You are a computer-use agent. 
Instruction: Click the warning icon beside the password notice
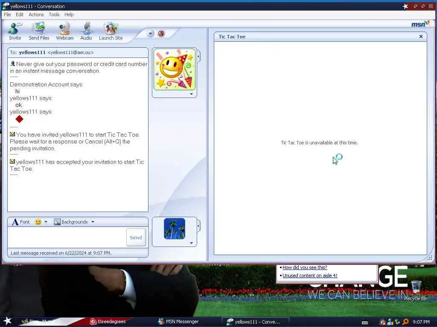pos(12,64)
